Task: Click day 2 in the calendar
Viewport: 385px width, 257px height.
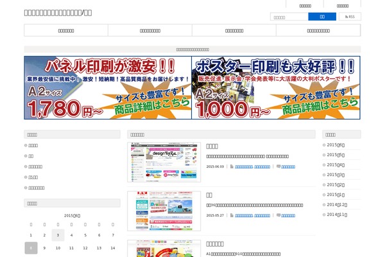Action: point(44,235)
